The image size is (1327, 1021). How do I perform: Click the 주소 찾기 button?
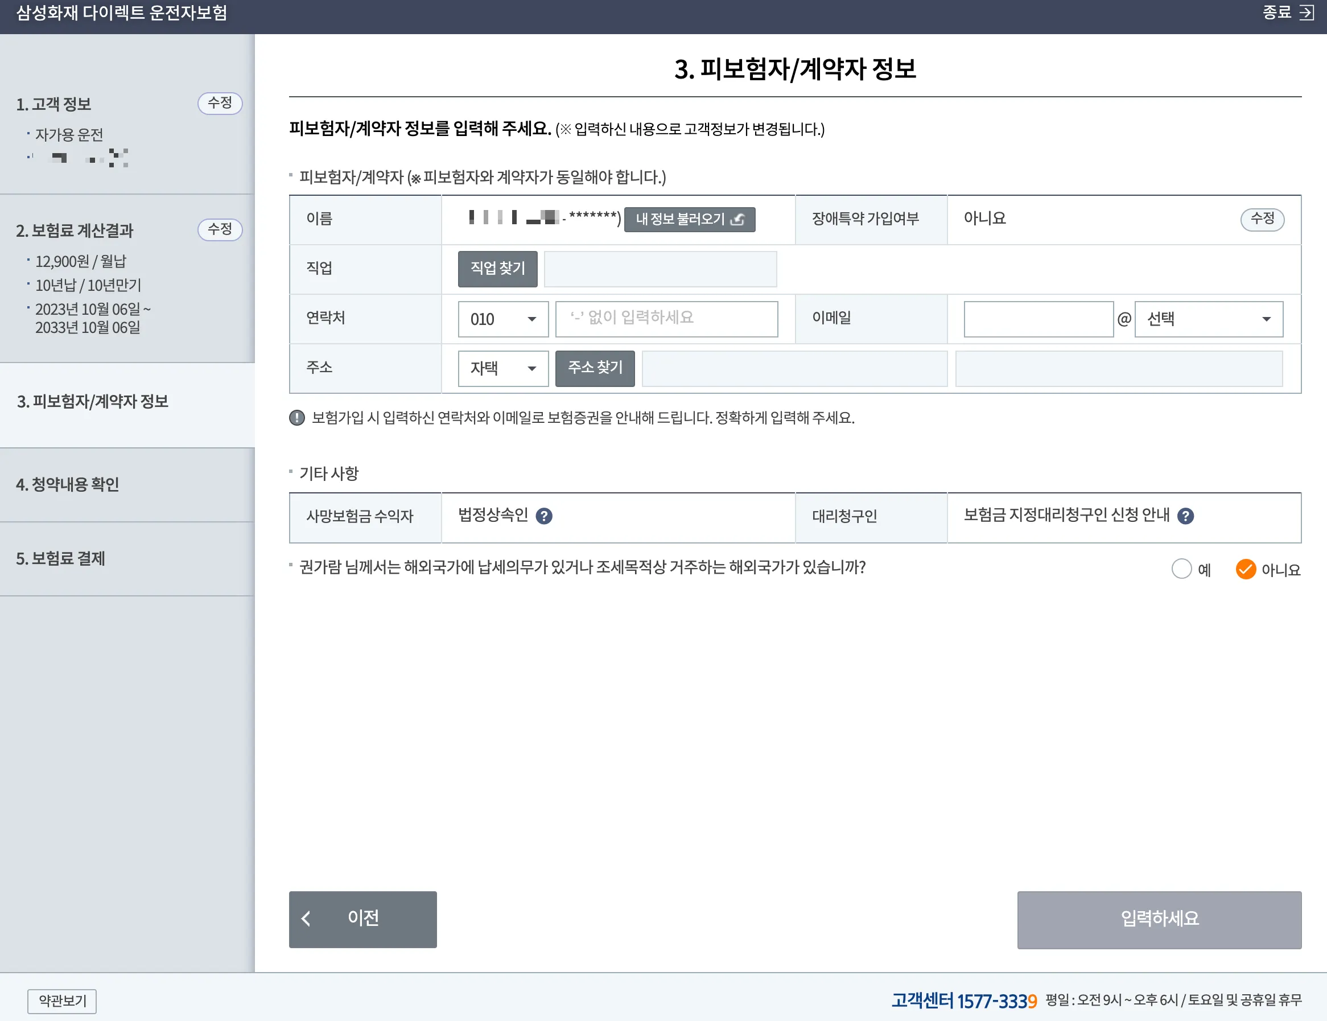click(x=595, y=368)
